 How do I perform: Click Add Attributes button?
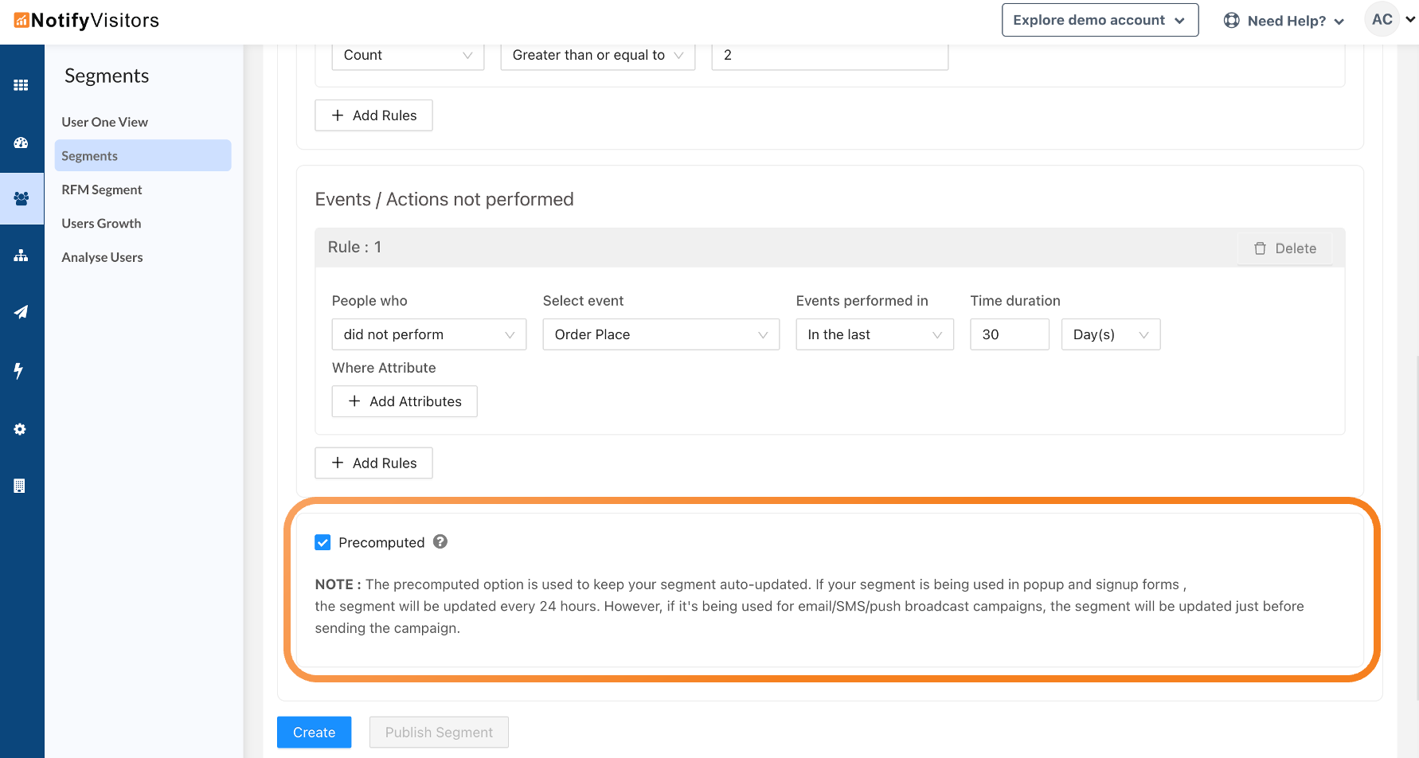click(405, 401)
